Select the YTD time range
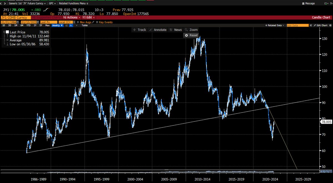 pyautogui.click(x=28, y=26)
